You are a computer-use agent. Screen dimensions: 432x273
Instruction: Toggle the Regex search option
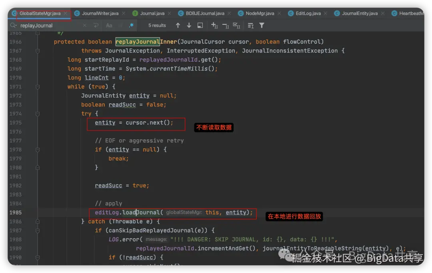tap(131, 25)
